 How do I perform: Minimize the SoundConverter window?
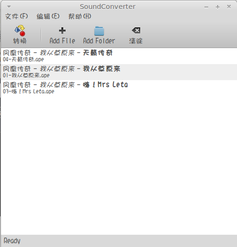(206, 7)
